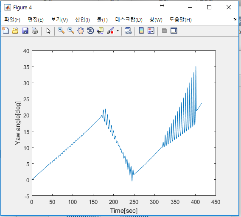The height and width of the screenshot is (217, 241).
Task: Enable the Rotate 3D tool
Action: click(x=90, y=31)
